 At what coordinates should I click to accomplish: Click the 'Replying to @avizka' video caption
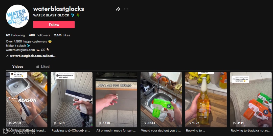(x=251, y=130)
